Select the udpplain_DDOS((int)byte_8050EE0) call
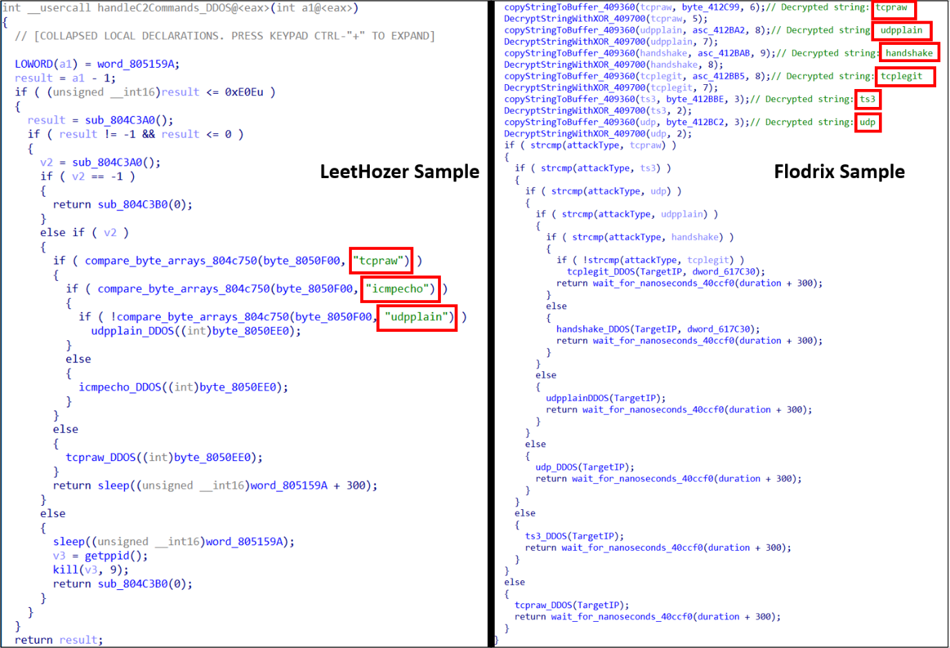 (196, 331)
